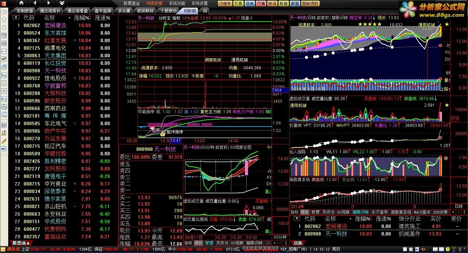Switch to the 板块联动 tab
This screenshot has height=253, width=468.
[145, 11]
